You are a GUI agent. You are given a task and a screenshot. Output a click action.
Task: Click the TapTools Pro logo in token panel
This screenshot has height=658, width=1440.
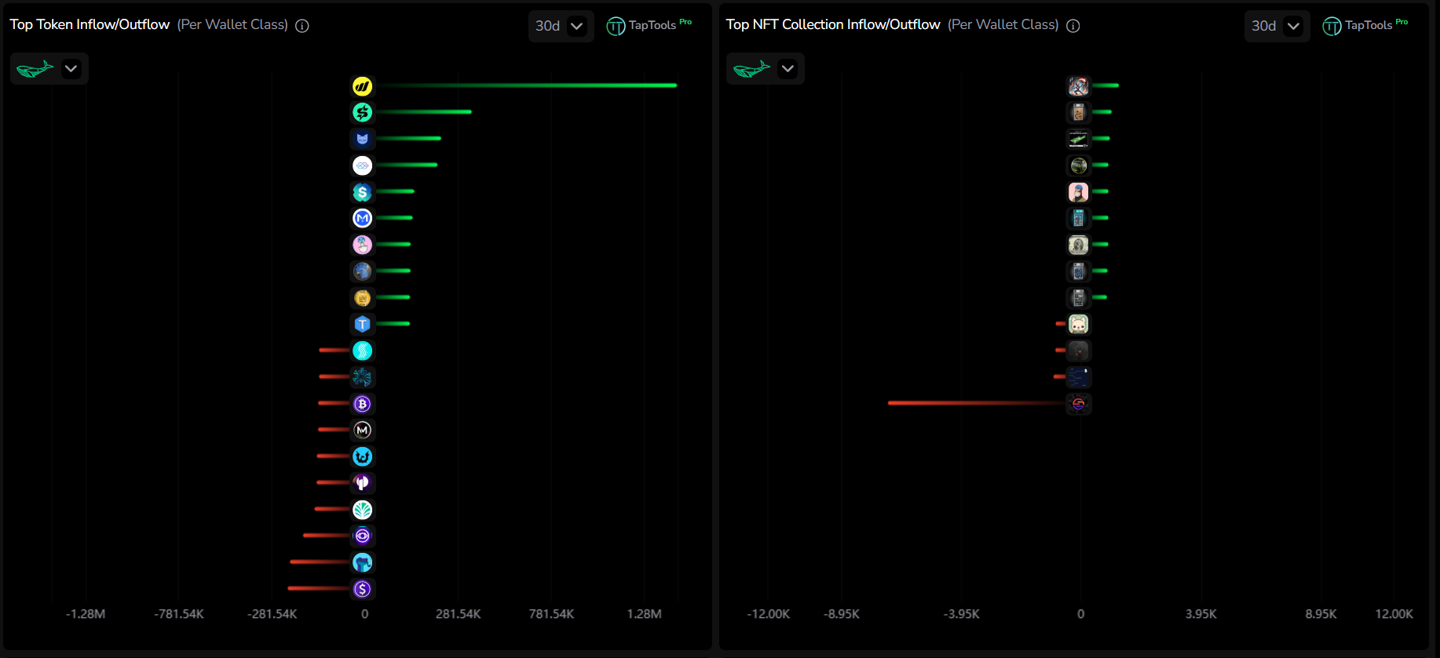(x=649, y=26)
